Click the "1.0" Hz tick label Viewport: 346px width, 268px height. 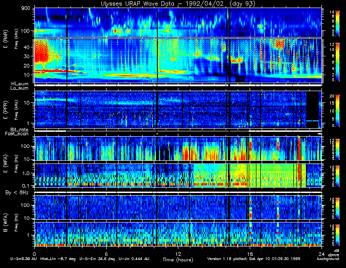25,173
